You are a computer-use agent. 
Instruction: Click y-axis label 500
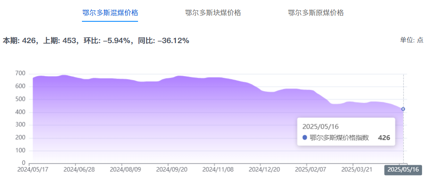(20, 99)
